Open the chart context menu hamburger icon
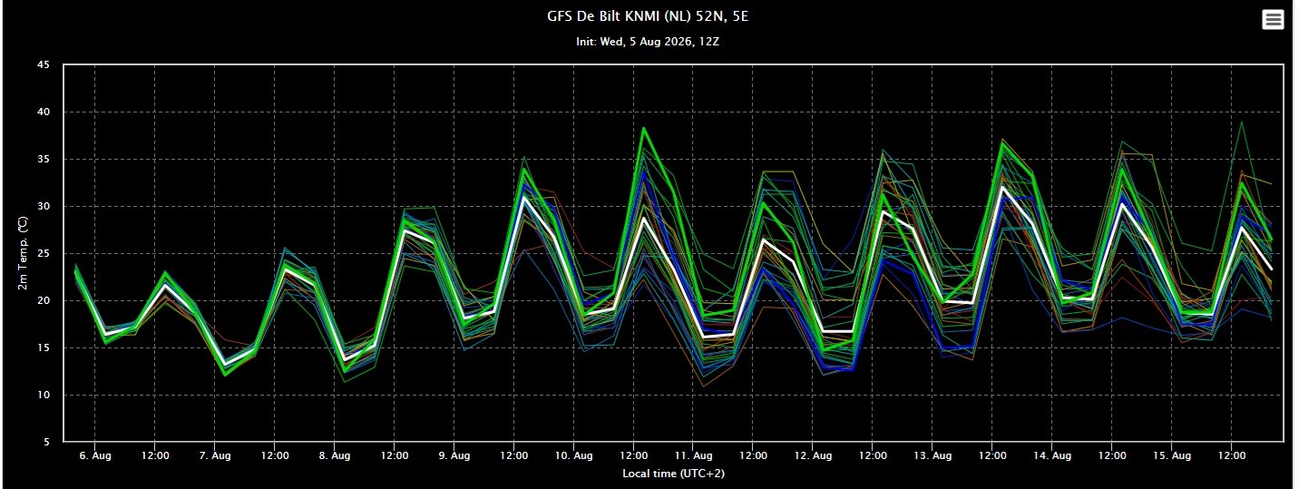This screenshot has height=489, width=1298. point(1273,20)
